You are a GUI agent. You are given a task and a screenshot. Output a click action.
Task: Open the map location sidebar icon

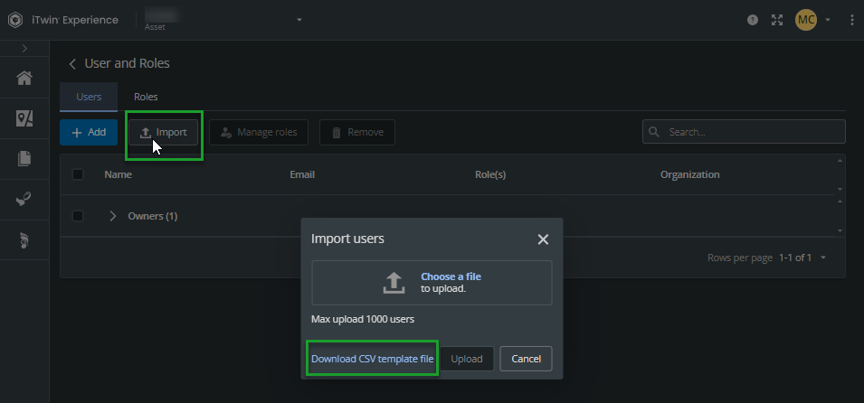(24, 118)
